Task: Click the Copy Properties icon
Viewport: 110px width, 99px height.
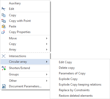Action: [x=3, y=32]
